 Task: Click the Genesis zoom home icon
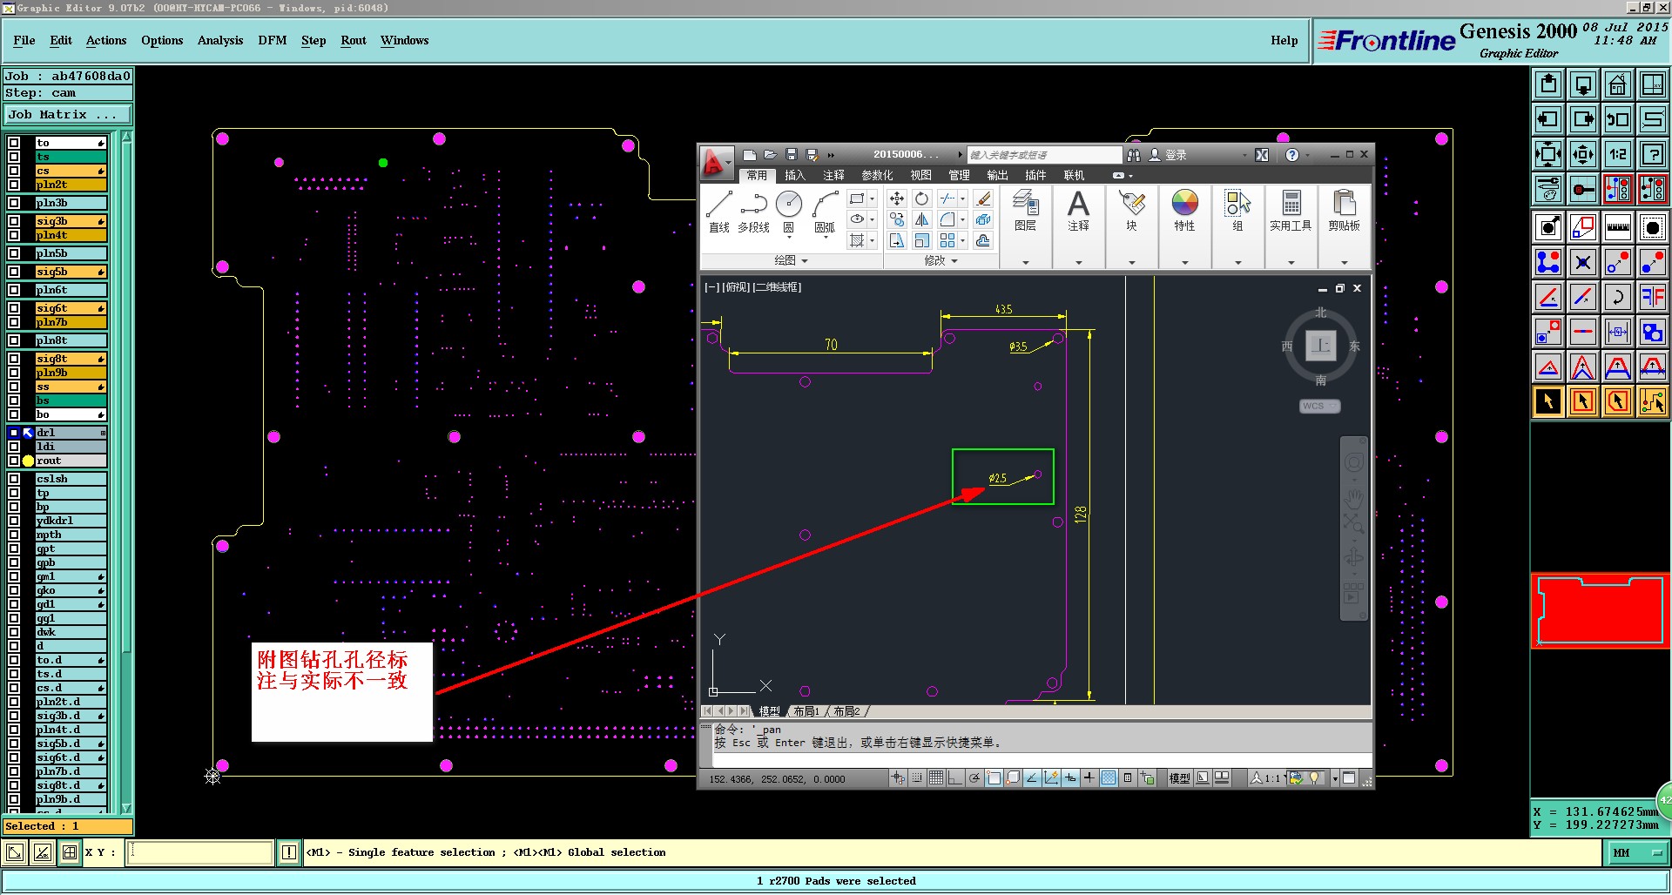tap(1617, 84)
